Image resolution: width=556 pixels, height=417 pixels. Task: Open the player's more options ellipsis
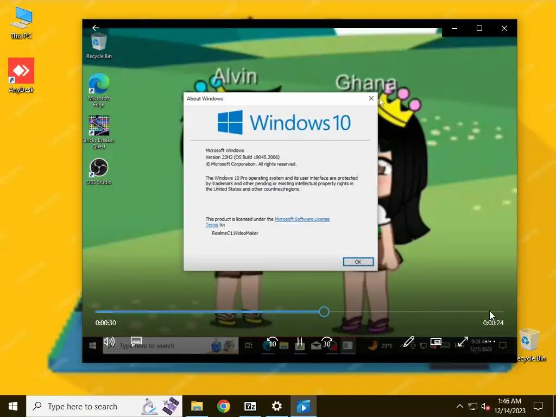coord(490,342)
